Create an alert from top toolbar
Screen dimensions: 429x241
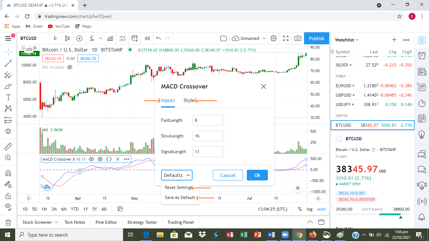coord(135,38)
